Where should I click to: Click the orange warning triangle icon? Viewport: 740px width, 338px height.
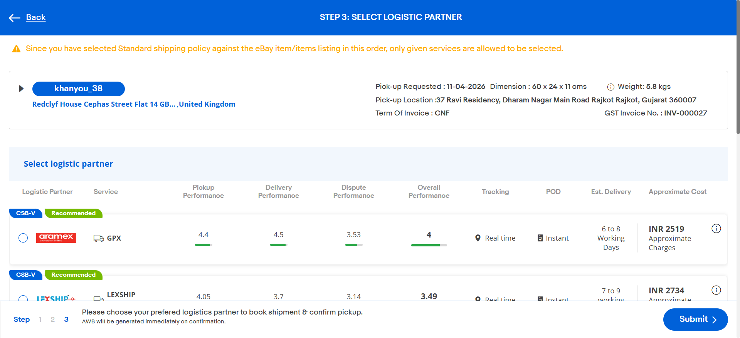click(x=16, y=49)
